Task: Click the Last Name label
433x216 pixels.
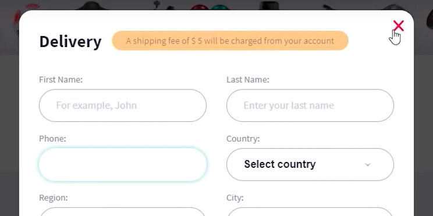Action: click(248, 80)
